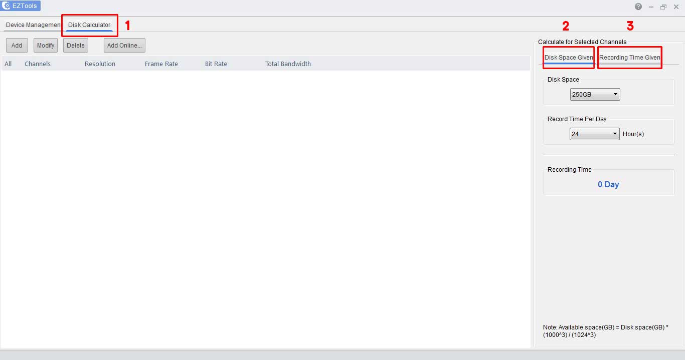
Task: Open the 250GB disk space selector
Action: [x=595, y=94]
